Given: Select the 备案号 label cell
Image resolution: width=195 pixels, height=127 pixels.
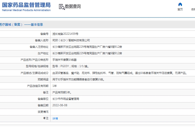Looking at the screenshot, I should (25, 34).
